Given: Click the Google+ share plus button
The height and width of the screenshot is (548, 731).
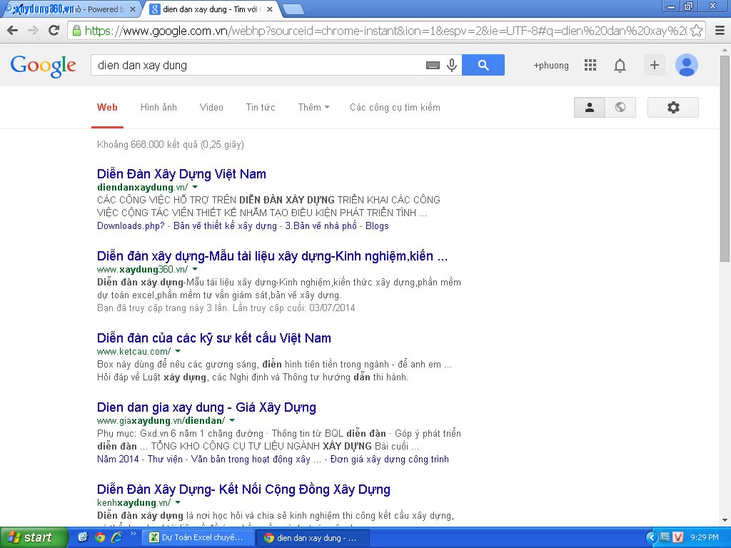Looking at the screenshot, I should click(x=654, y=65).
